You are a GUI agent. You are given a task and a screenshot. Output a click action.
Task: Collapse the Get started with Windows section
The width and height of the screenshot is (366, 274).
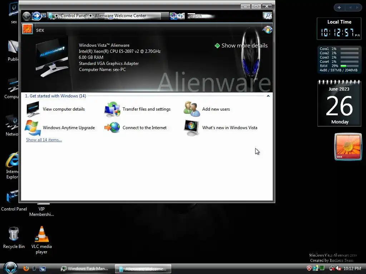tap(268, 96)
